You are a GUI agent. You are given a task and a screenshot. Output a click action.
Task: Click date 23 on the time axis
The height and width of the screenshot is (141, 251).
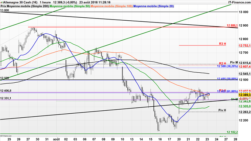(207, 139)
